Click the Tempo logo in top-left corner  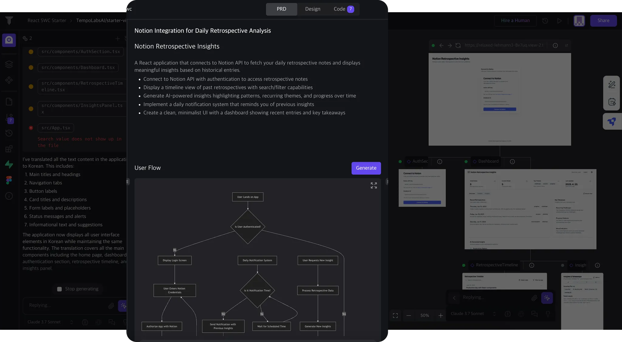[9, 21]
